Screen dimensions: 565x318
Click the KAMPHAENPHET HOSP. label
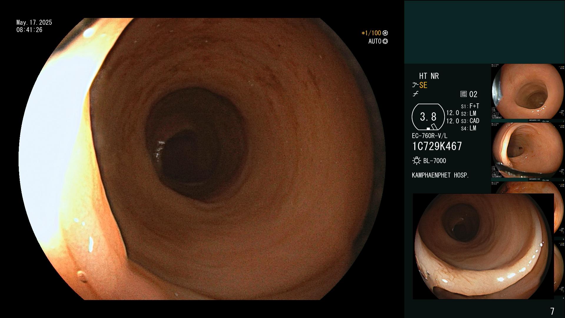point(440,175)
